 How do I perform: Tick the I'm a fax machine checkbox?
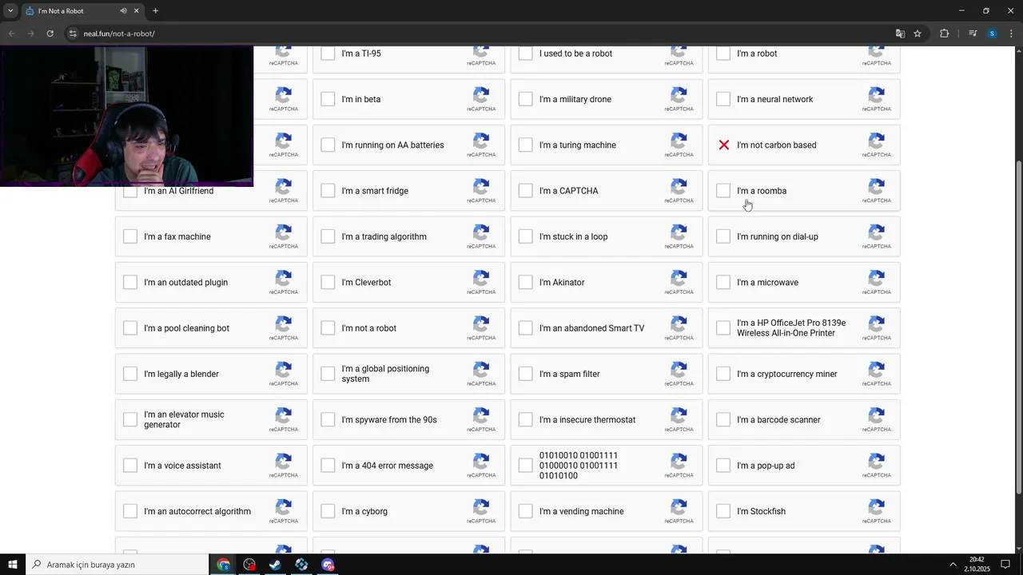coord(130,236)
